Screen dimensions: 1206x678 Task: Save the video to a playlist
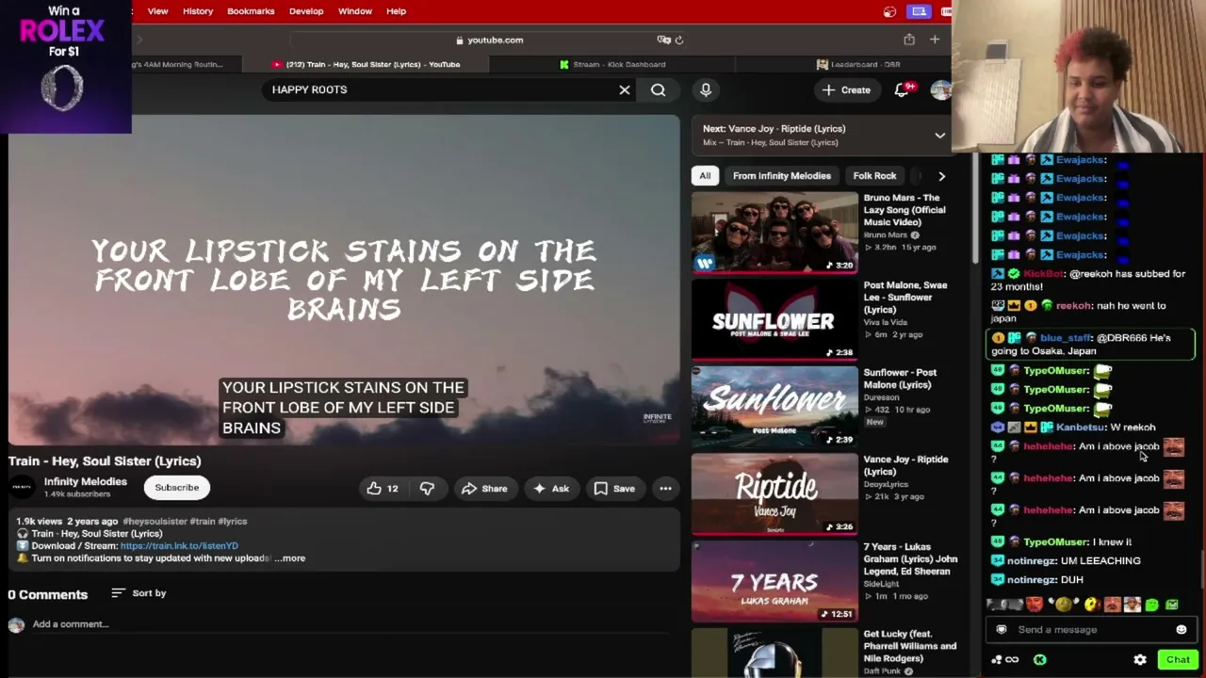pyautogui.click(x=614, y=488)
